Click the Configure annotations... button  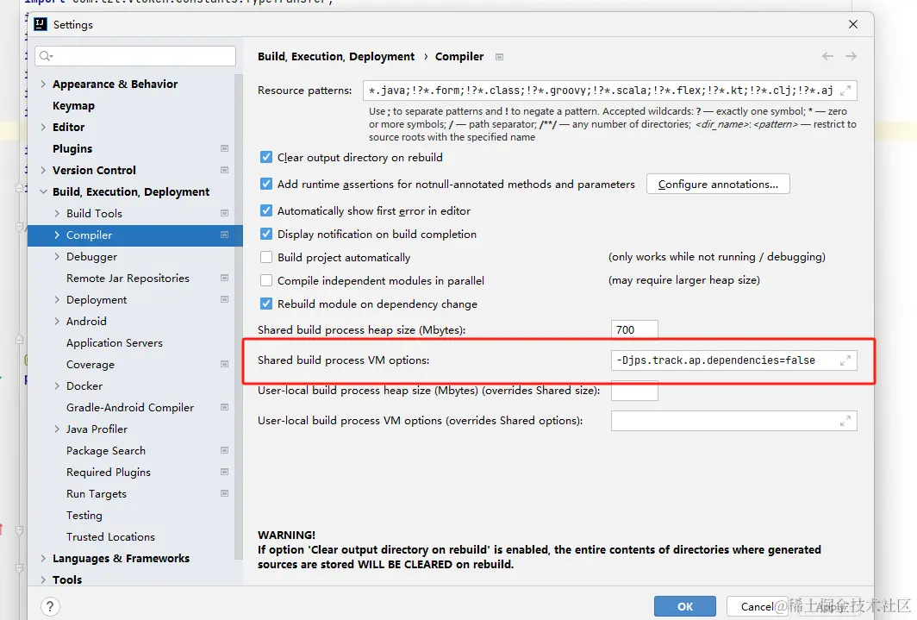point(718,185)
